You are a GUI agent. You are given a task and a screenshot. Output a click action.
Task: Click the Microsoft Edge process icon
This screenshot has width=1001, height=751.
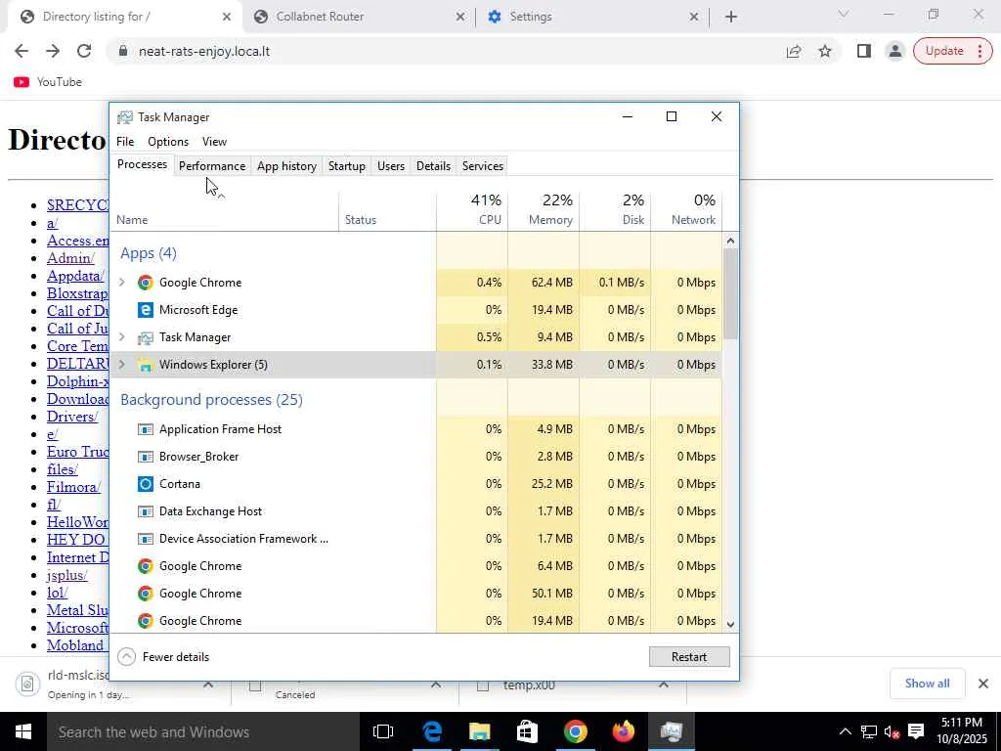click(146, 310)
